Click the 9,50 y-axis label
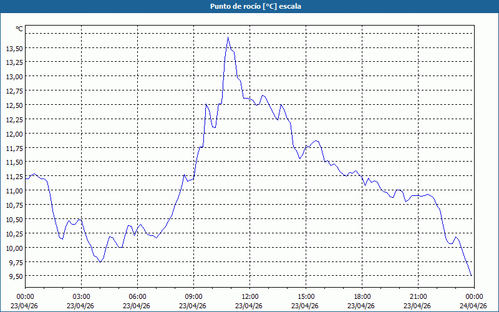The width and height of the screenshot is (499, 312). tap(16, 276)
